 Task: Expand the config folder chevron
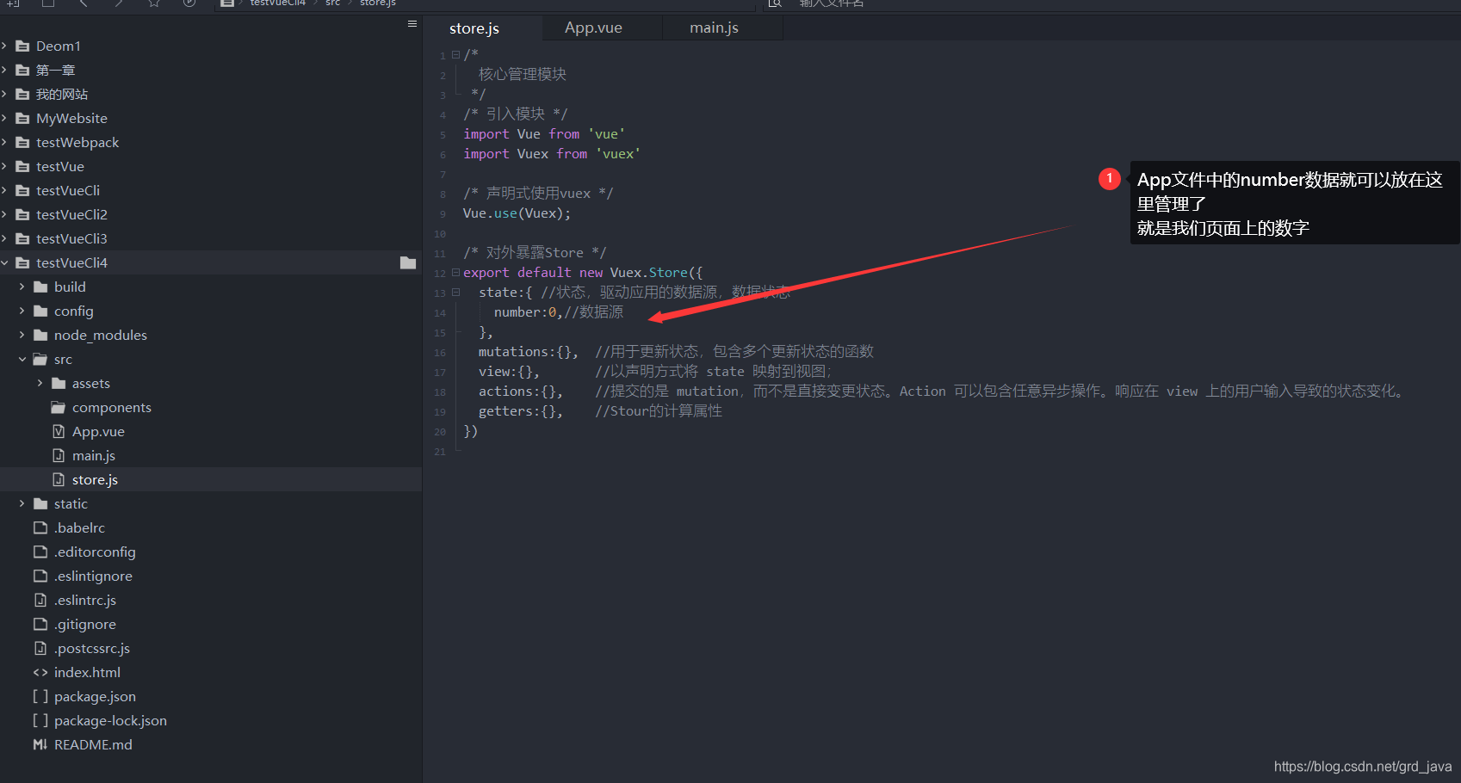coord(22,311)
